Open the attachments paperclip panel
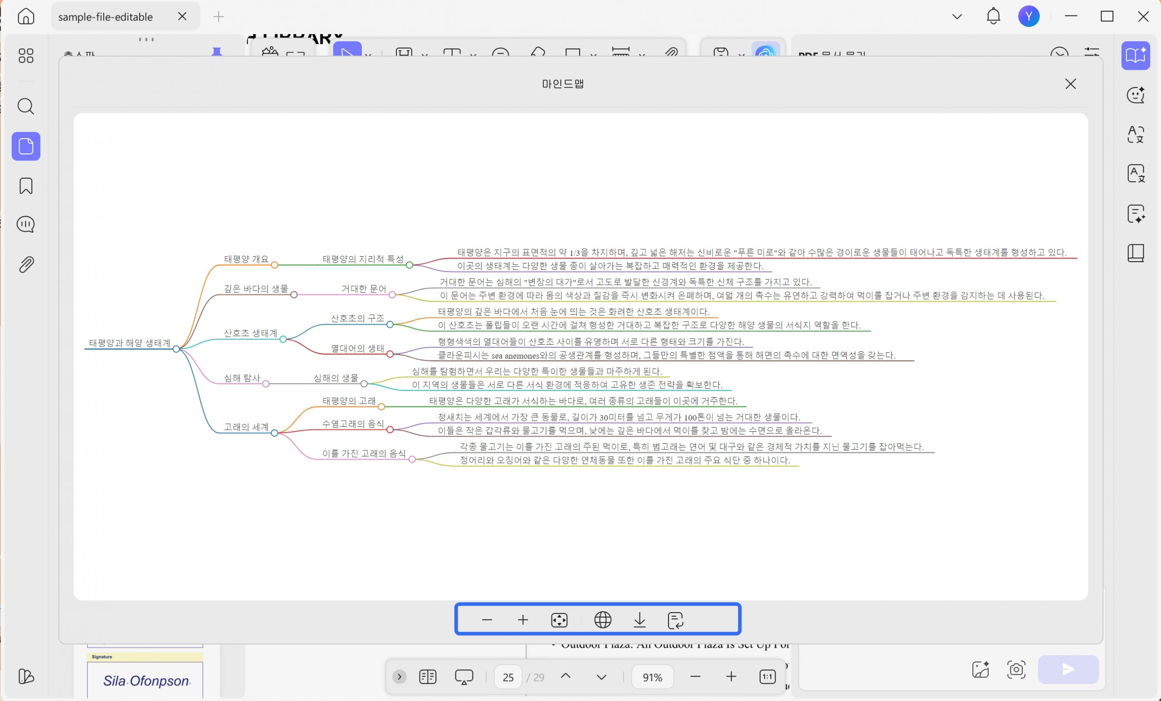This screenshot has width=1161, height=701. coord(26,264)
